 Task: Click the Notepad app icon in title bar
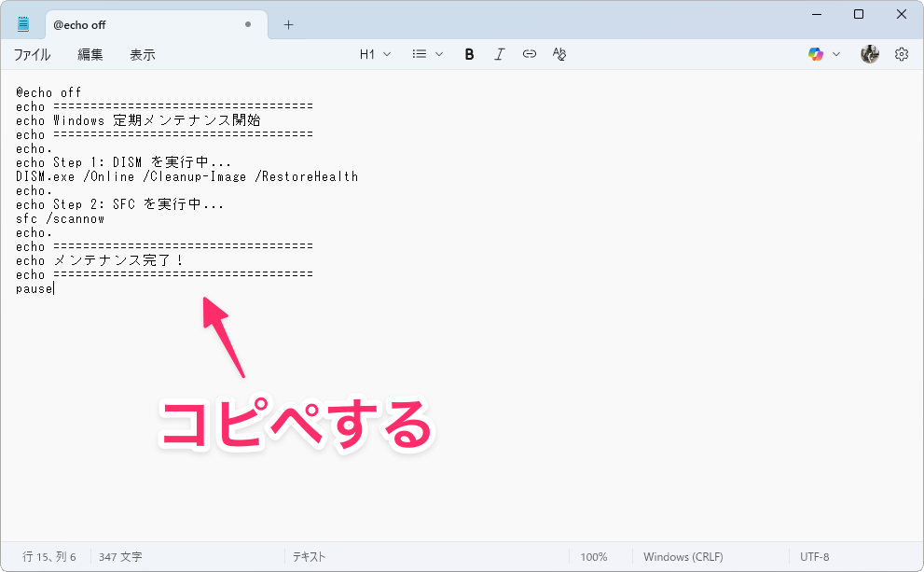23,24
